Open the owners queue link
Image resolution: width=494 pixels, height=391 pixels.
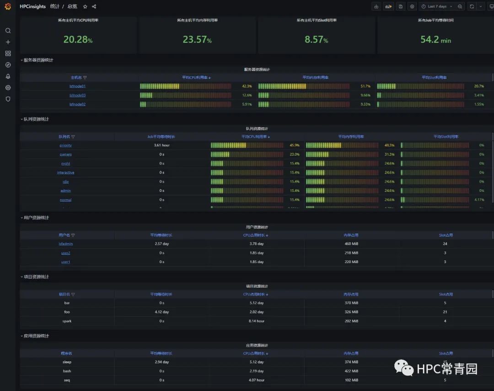pyautogui.click(x=65, y=154)
